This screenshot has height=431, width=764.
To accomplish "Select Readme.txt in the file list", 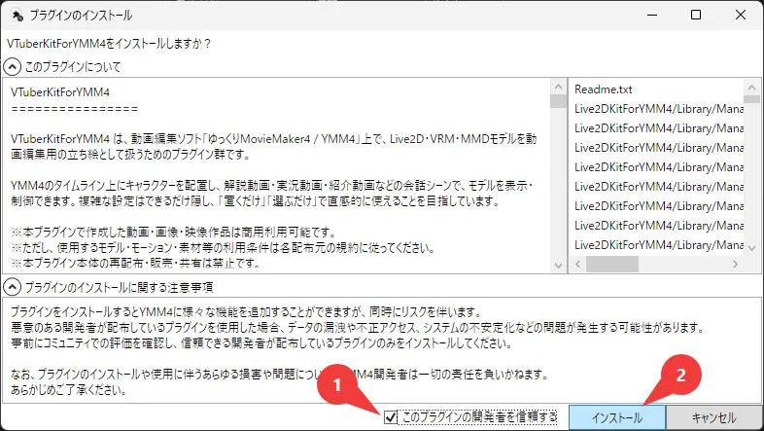I will coord(604,90).
